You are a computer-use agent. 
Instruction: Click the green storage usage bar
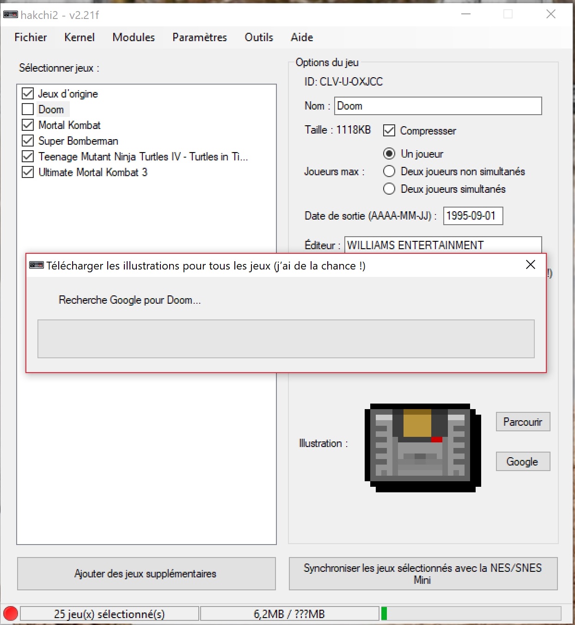(384, 614)
